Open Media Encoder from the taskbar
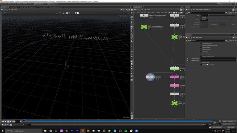This screenshot has height=133, width=237. coord(77,131)
